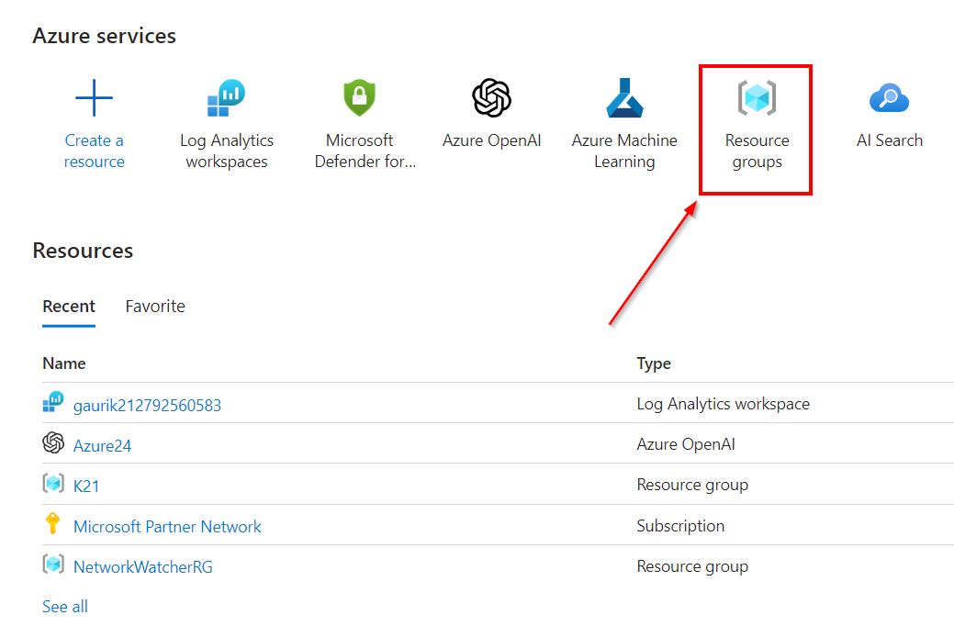Screen dimensions: 954x626
Task: Open Log Analytics workspaces service icon
Action: 226,97
